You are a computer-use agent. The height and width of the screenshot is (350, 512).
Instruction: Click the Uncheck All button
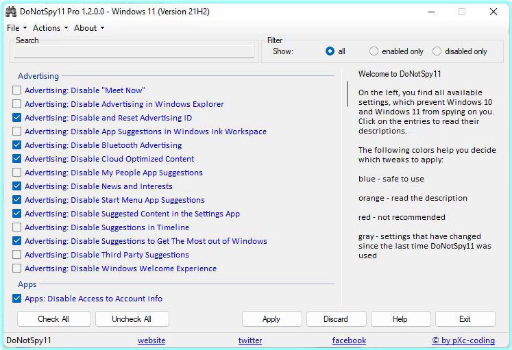point(132,318)
